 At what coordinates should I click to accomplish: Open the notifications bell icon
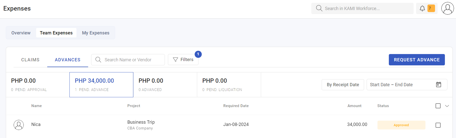coord(422,9)
